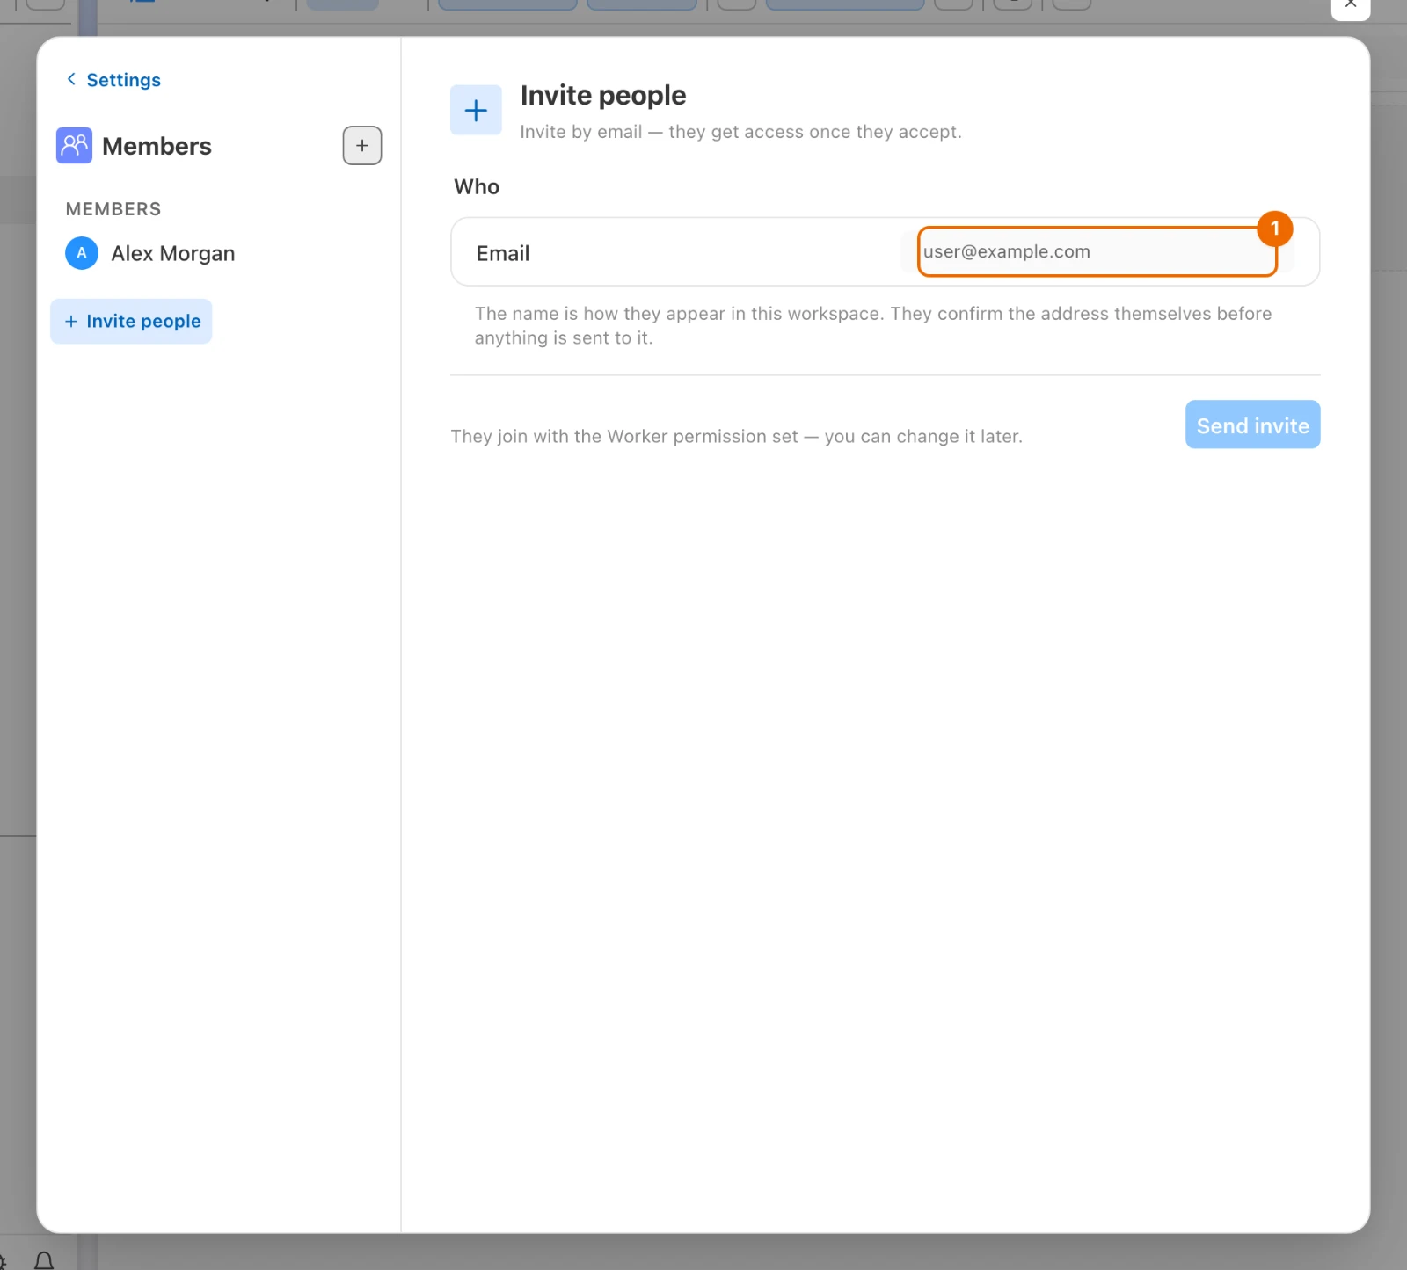Click the Email field label
The width and height of the screenshot is (1407, 1270).
503,253
